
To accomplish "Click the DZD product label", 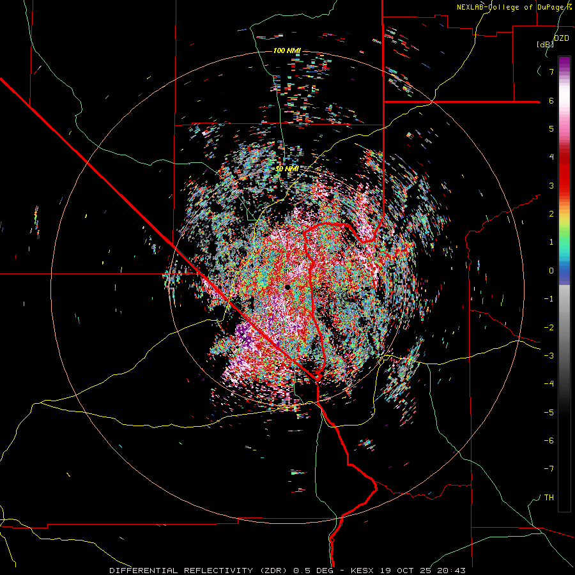I will click(x=562, y=38).
